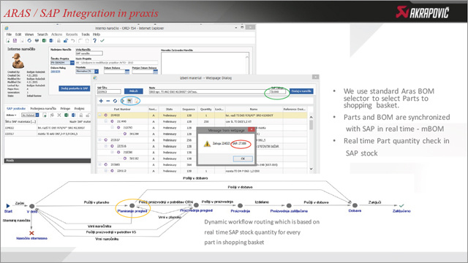Click the SAP Šifra input field
This screenshot has height=263, width=468.
[x=109, y=91]
